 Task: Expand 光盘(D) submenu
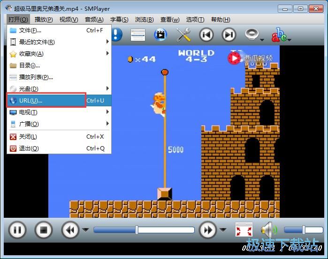59,89
